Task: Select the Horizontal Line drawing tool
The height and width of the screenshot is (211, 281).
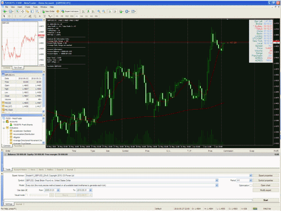Action: tap(20, 16)
